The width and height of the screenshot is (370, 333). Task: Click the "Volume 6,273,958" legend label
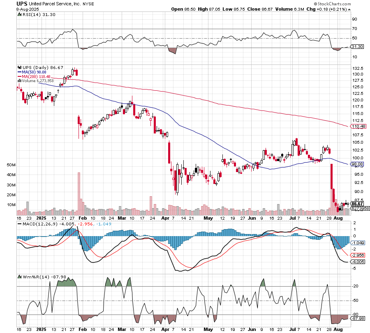(x=38, y=81)
